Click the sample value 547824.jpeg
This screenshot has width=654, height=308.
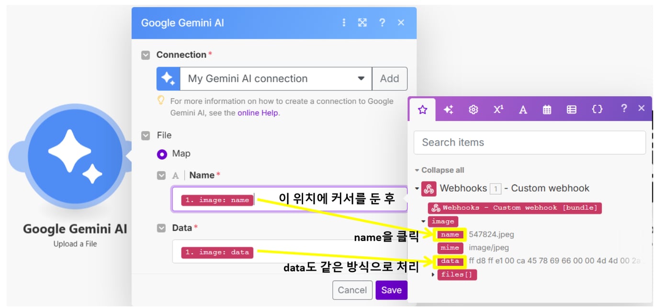pyautogui.click(x=491, y=235)
